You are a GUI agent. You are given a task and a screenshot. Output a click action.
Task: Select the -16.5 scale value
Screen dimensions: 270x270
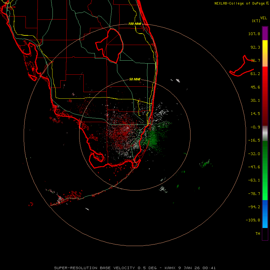coord(254,140)
